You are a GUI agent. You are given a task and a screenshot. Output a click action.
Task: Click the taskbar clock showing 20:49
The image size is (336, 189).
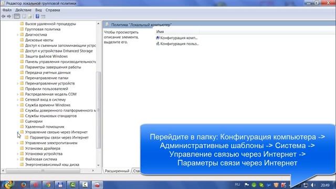pyautogui.click(x=325, y=185)
